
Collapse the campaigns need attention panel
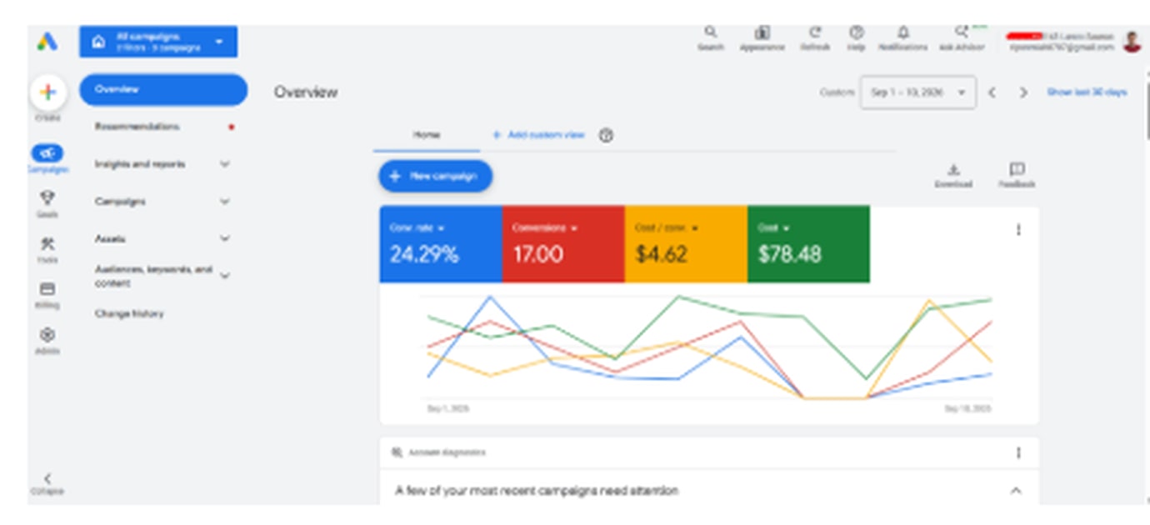[1015, 491]
